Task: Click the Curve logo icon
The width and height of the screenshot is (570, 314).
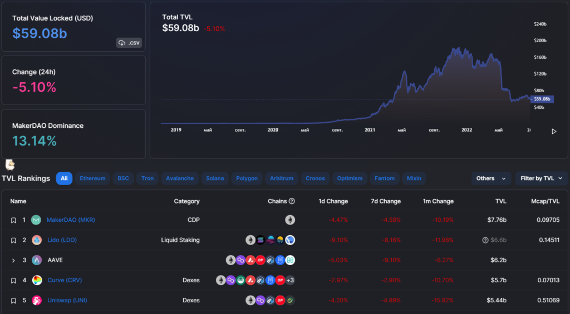Action: (37, 280)
